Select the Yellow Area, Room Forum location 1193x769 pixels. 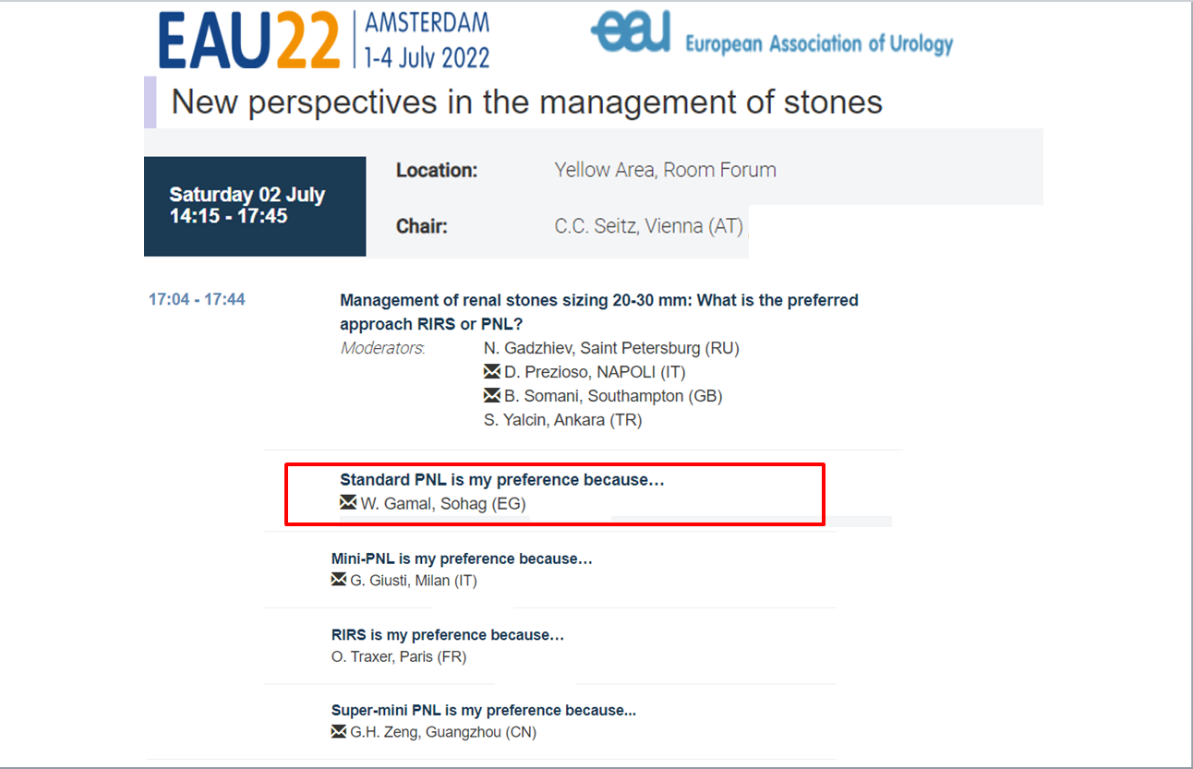click(x=665, y=170)
